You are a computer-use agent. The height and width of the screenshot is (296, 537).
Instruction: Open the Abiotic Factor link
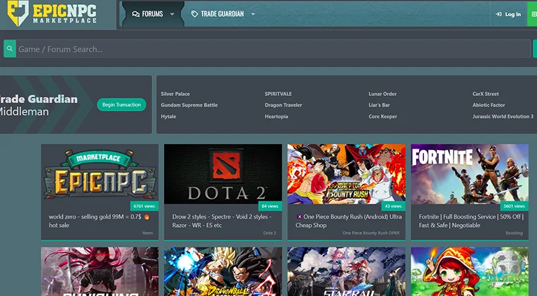tap(489, 105)
